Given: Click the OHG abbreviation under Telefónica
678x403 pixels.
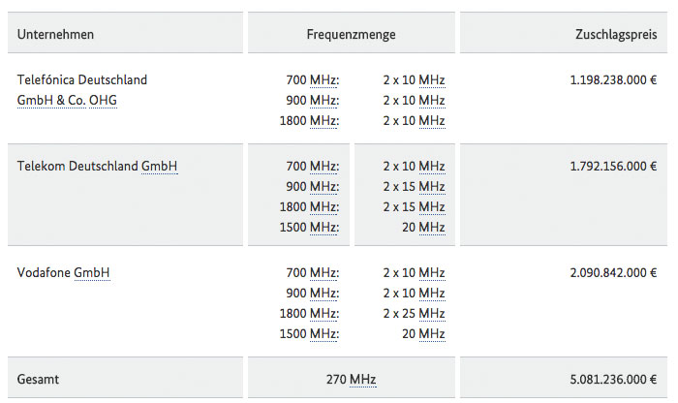Looking at the screenshot, I should [x=103, y=101].
